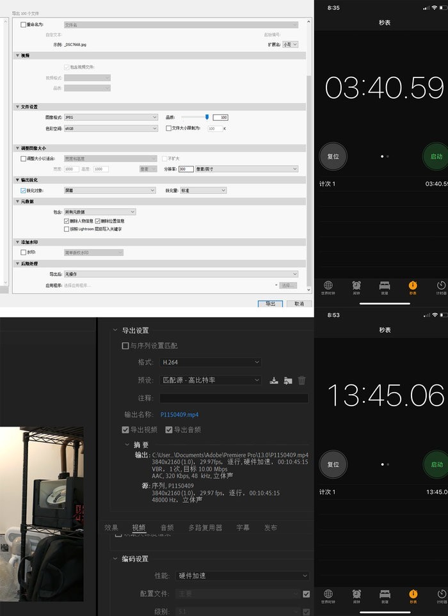Switch to the 字幕 tab
Screen dimensions: 448x616
pyautogui.click(x=243, y=528)
